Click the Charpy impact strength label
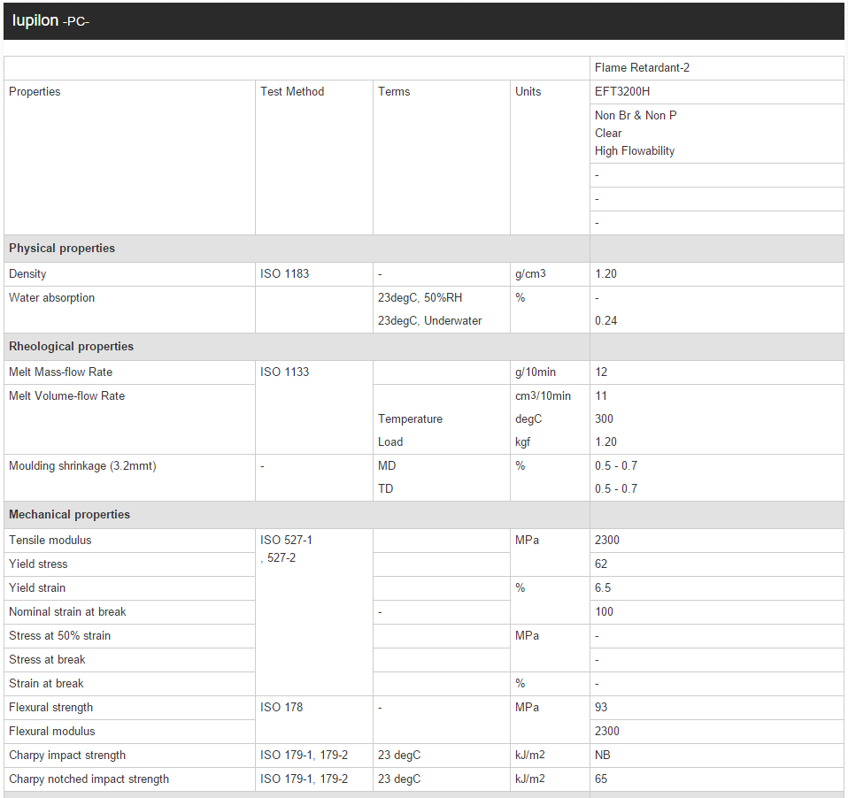 (x=67, y=755)
